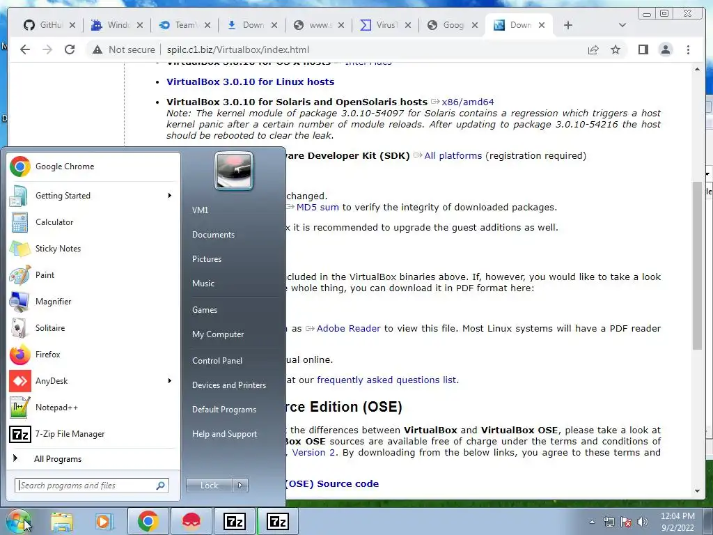Share this page via the share icon
Screen dimensions: 713x535
593,49
